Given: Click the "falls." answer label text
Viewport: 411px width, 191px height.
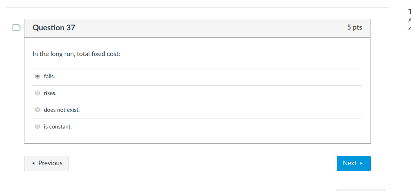Looking at the screenshot, I should tap(50, 76).
